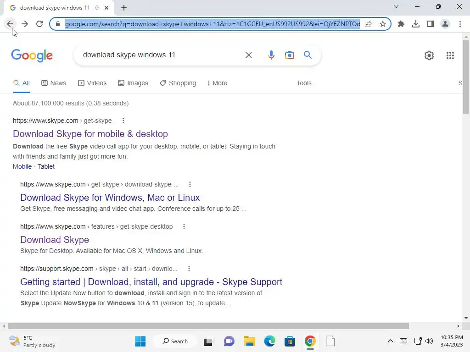
Task: Open Chrome three-dot menu
Action: pos(460,24)
